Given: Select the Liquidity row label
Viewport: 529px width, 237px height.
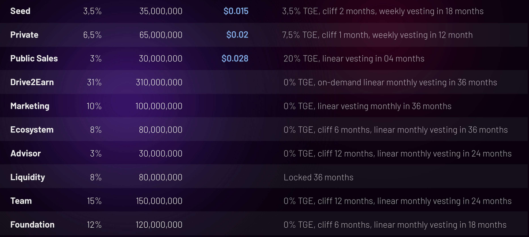Looking at the screenshot, I should [x=28, y=177].
